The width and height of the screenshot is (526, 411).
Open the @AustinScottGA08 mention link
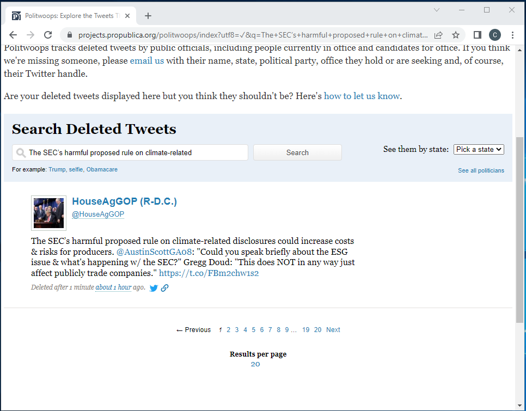[154, 251]
